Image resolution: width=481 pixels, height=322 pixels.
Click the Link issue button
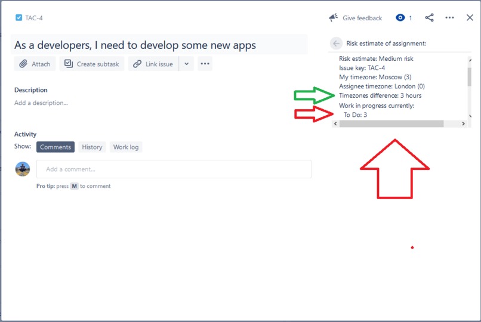pos(153,64)
